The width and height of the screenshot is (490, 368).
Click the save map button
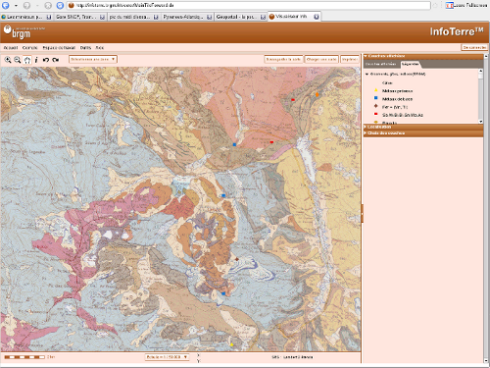pos(283,59)
